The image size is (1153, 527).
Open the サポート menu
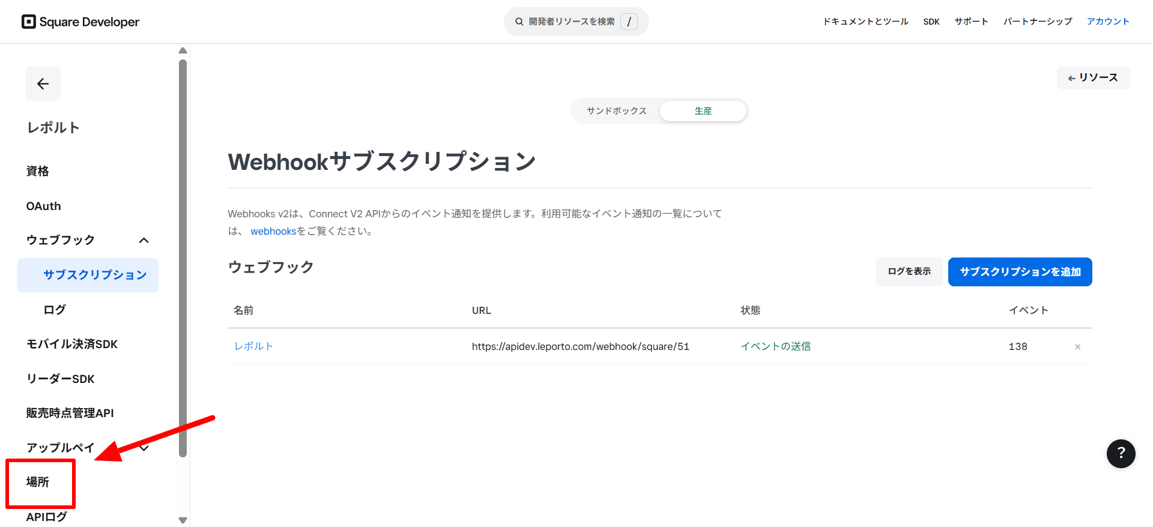pos(971,22)
